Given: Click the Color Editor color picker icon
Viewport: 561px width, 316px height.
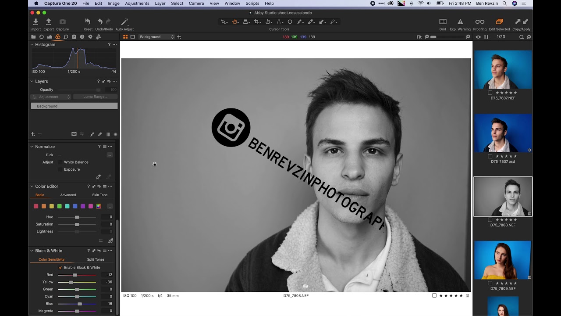Looking at the screenshot, I should tap(110, 241).
